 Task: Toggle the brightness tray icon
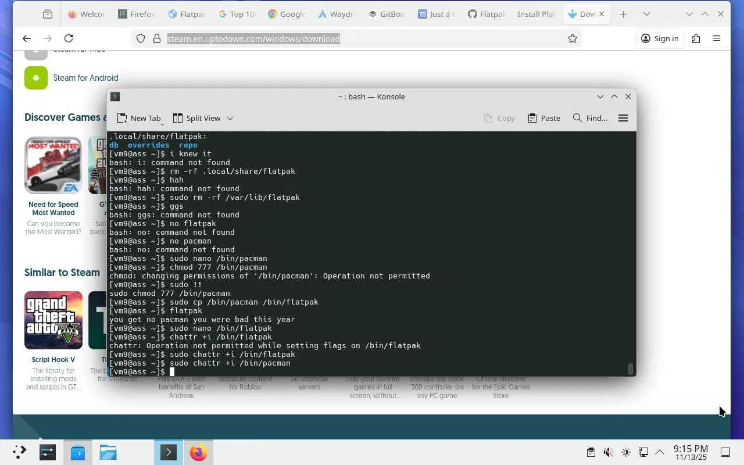(625, 452)
